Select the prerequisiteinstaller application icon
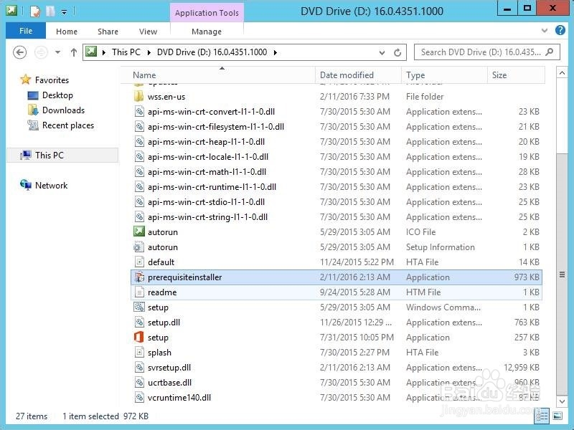574x430 pixels. click(139, 277)
